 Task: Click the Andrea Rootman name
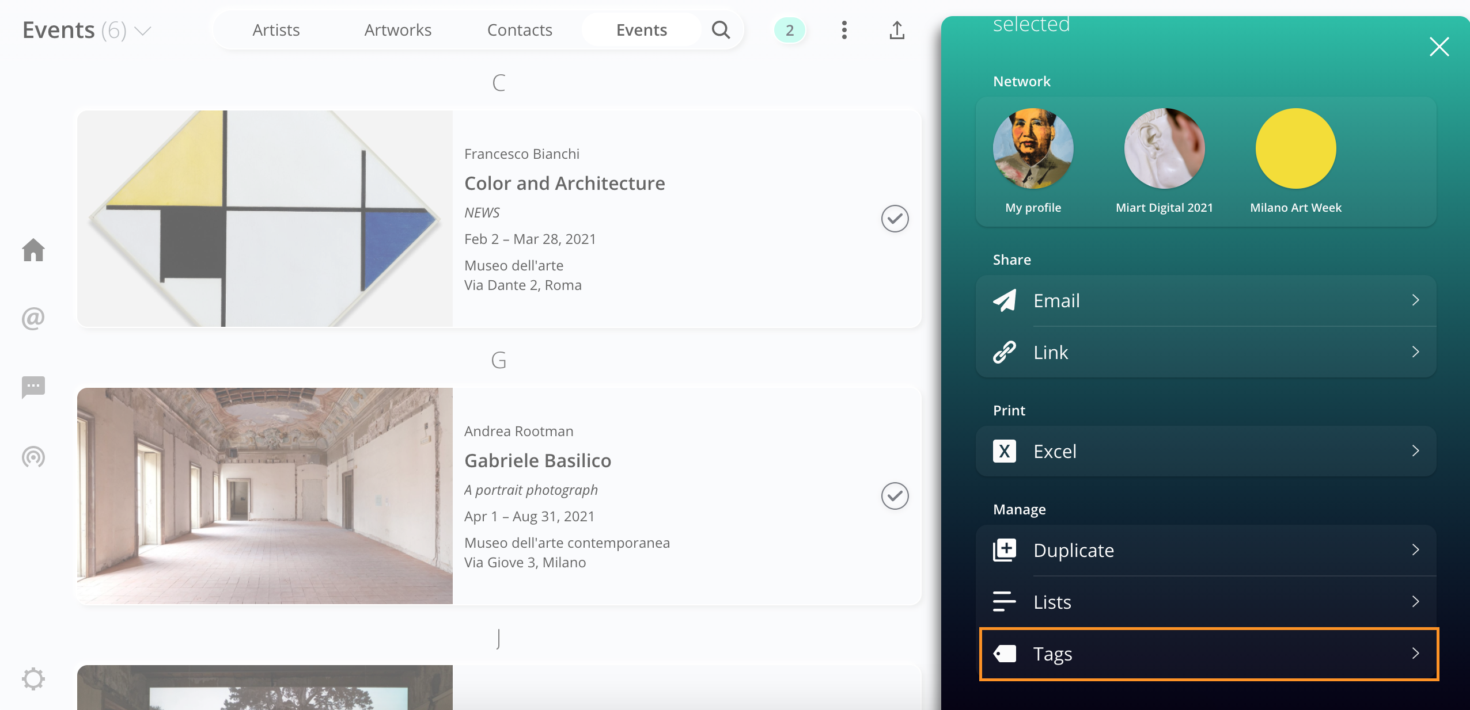(518, 432)
